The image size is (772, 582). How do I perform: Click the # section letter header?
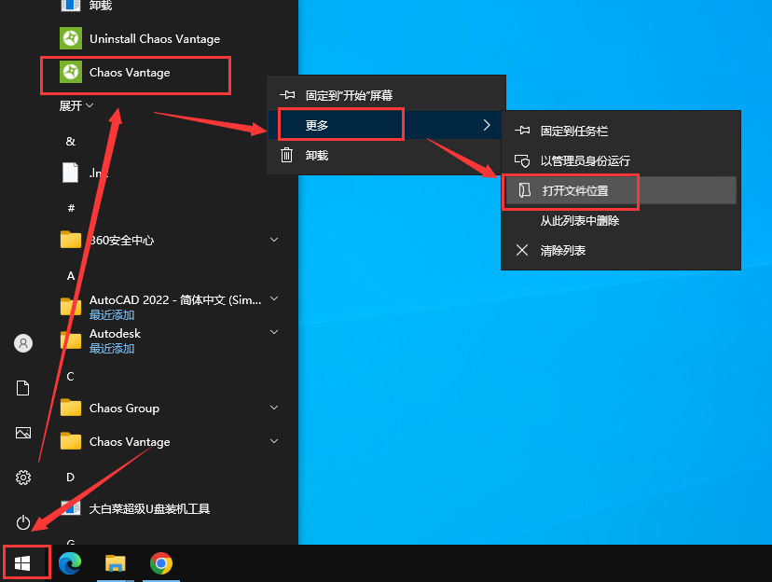tap(71, 208)
